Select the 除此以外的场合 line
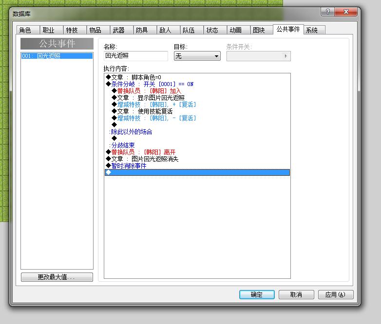The image size is (381, 324). [197, 132]
